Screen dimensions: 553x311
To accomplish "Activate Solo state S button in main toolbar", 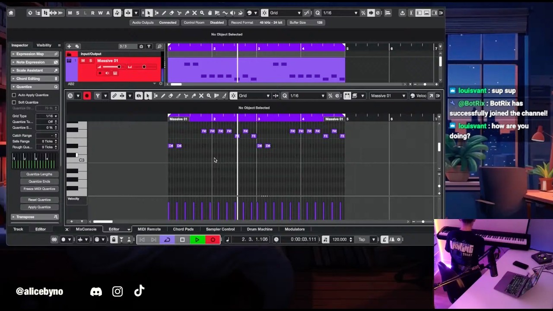I will click(78, 13).
